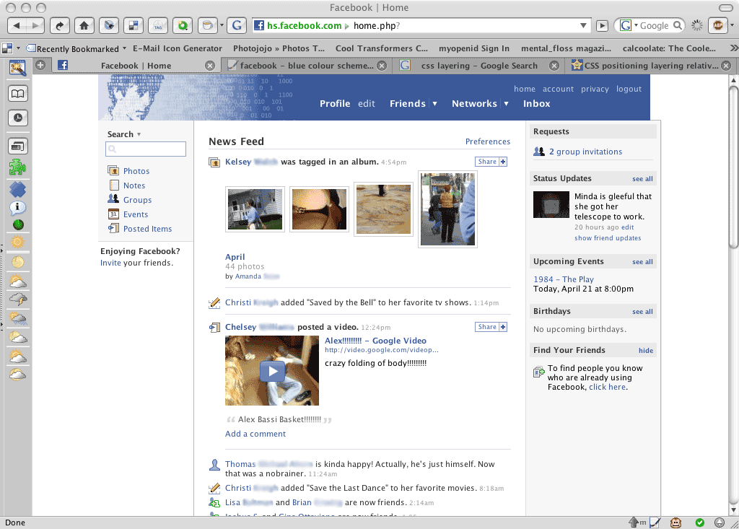Image resolution: width=739 pixels, height=529 pixels.
Task: Click the browser forward arrow button
Action: tap(35, 25)
